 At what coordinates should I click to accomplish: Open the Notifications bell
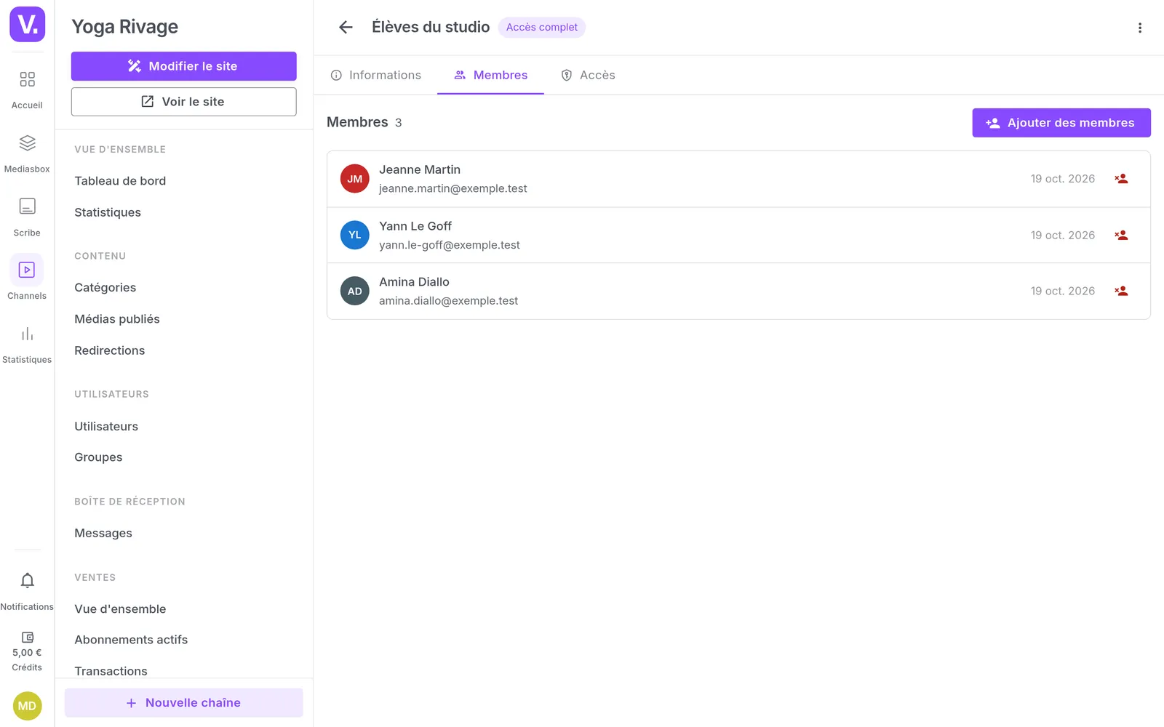coord(27,591)
